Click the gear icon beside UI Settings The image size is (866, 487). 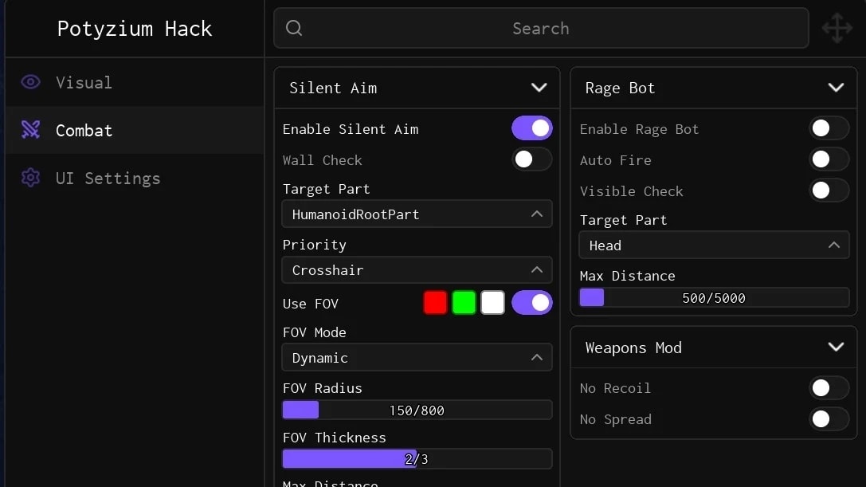(30, 178)
